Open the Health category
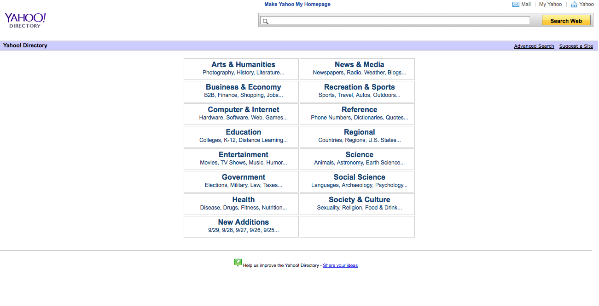599x306 pixels. (243, 199)
